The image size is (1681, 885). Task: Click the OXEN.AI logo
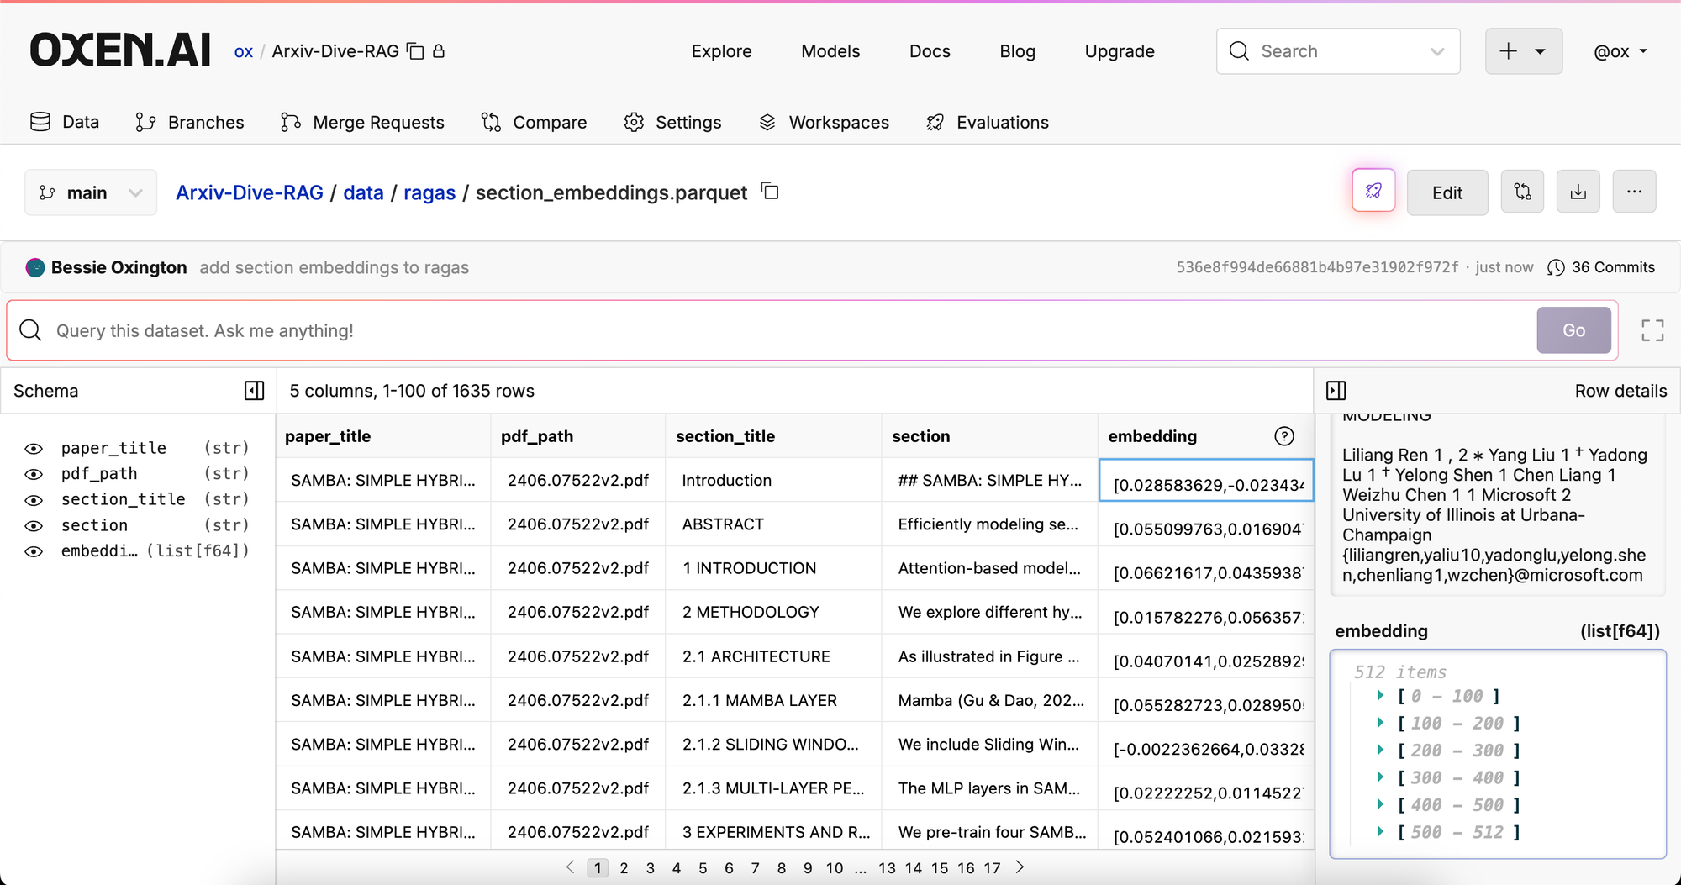(x=120, y=50)
